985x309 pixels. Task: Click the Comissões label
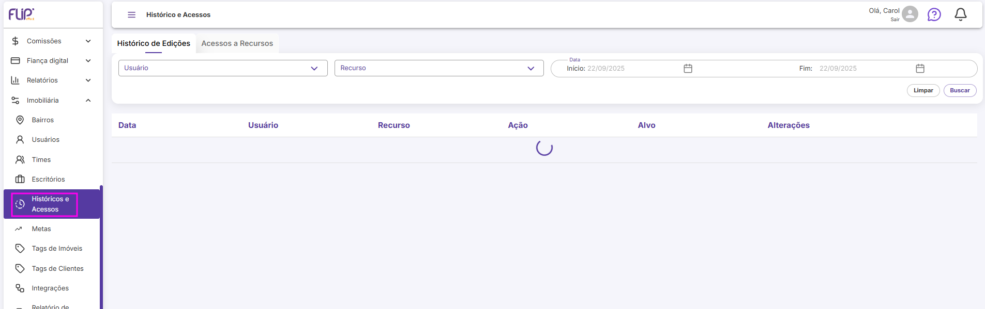44,41
